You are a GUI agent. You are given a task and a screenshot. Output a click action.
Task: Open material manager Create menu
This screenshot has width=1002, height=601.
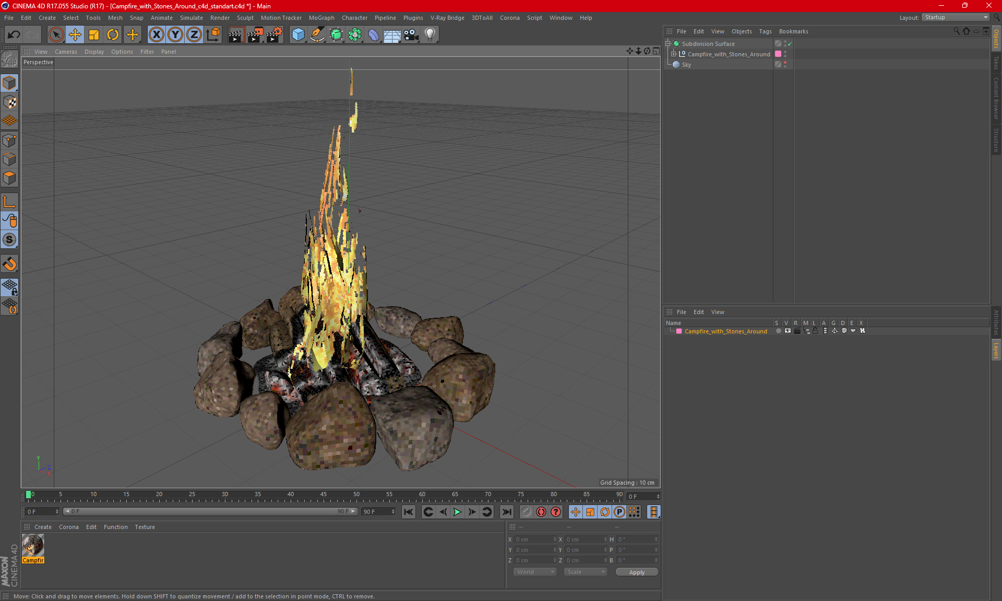pyautogui.click(x=43, y=527)
